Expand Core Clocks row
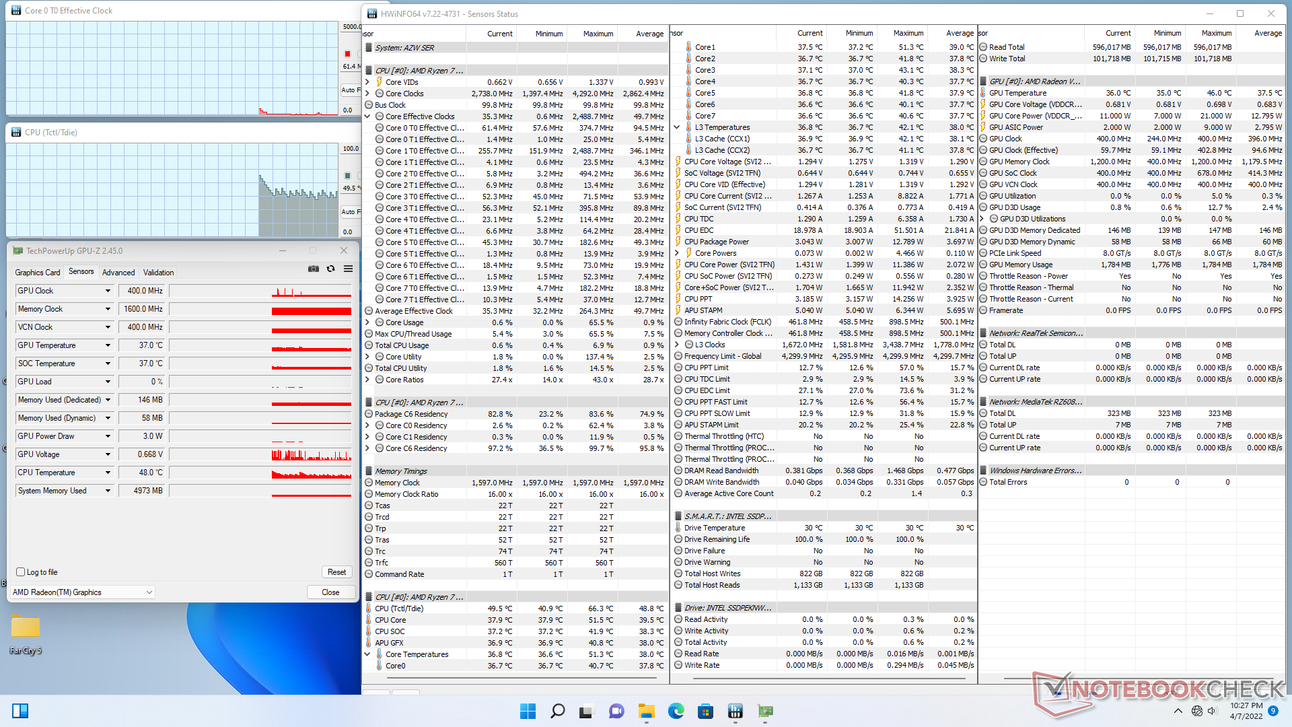Viewport: 1292px width, 727px height. 367,94
